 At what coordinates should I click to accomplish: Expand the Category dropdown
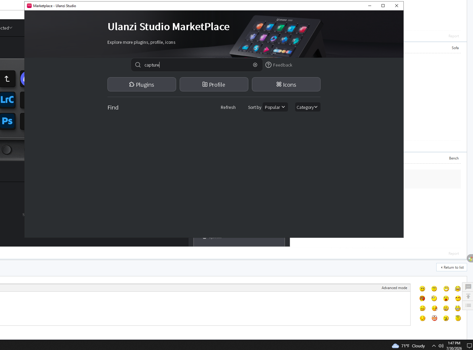(x=307, y=107)
